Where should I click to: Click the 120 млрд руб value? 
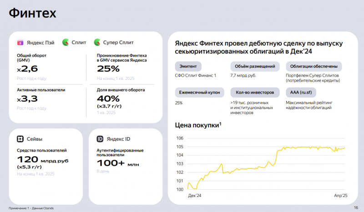point(43,160)
